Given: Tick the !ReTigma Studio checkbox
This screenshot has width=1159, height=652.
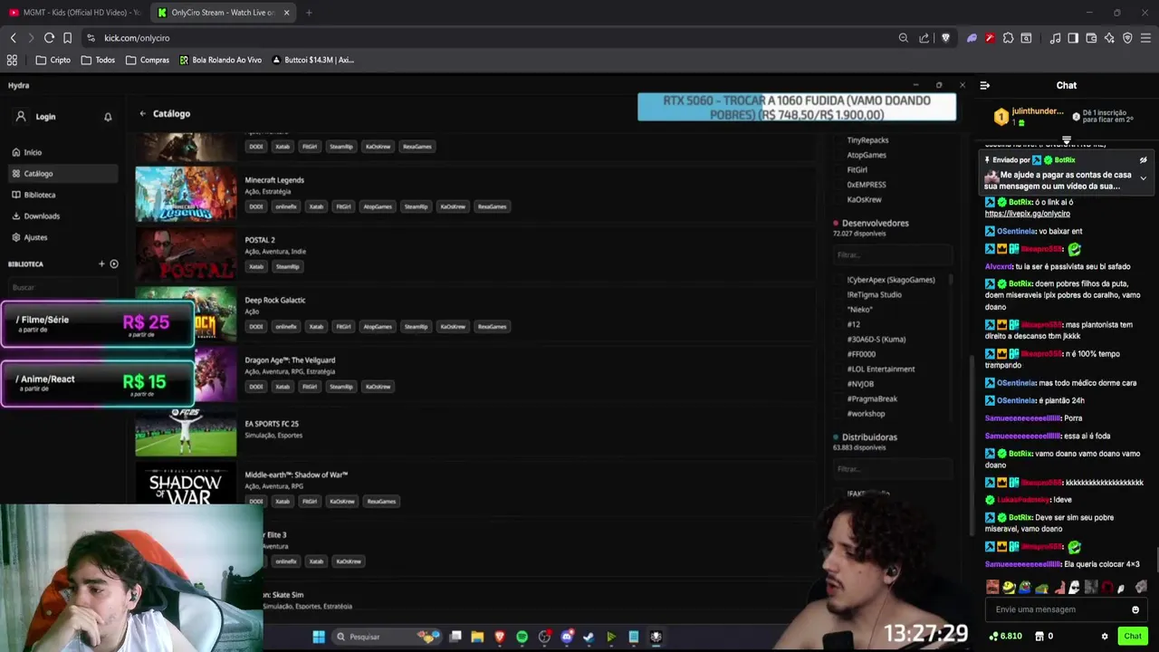Looking at the screenshot, I should [838, 294].
